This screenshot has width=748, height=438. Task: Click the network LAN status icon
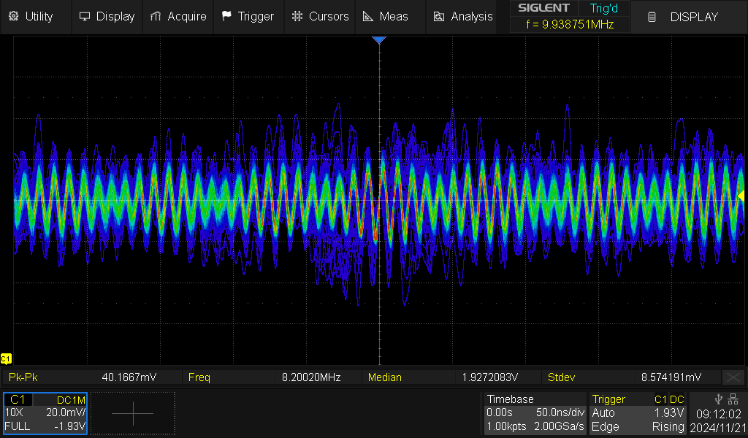[x=734, y=399]
